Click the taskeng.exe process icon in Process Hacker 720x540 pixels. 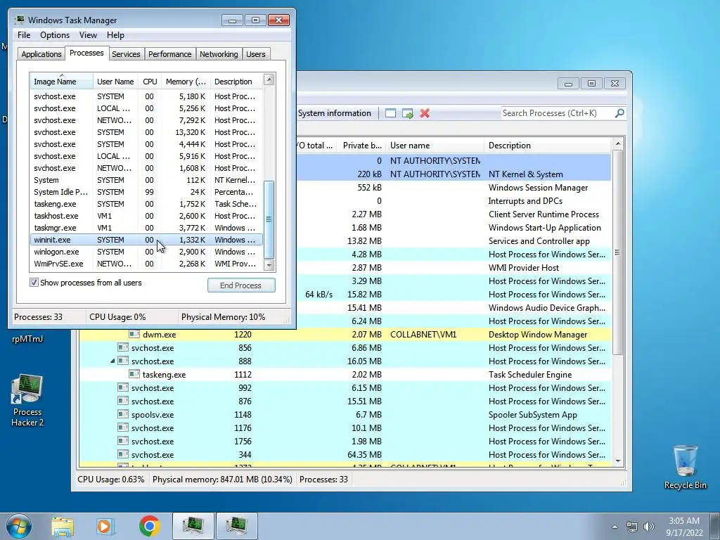(134, 374)
